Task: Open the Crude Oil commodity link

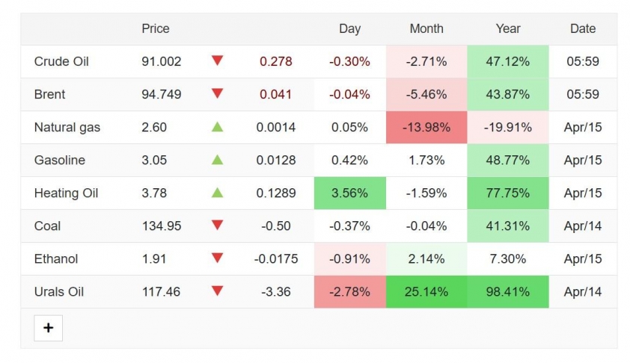Action: [x=61, y=61]
